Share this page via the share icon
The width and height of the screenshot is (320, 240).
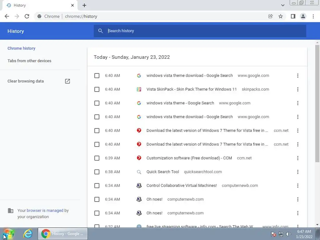click(x=270, y=16)
